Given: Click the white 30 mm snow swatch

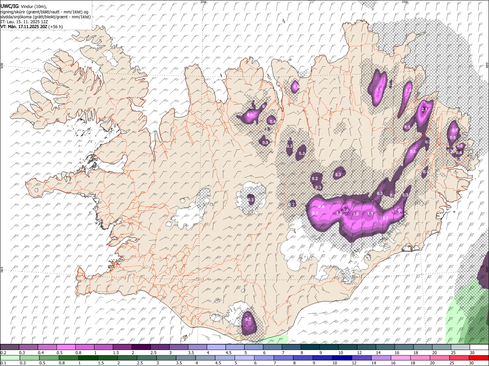Looking at the screenshot, I should click(479, 347).
